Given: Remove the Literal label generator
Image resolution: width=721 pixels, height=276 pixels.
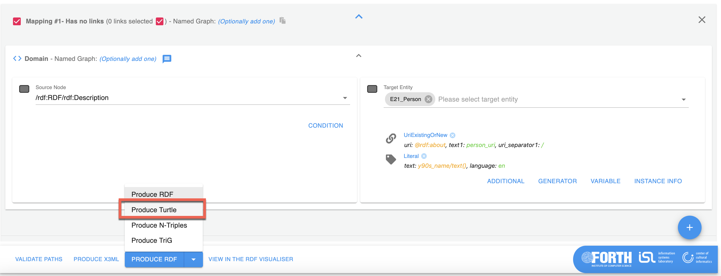Looking at the screenshot, I should click(x=424, y=156).
